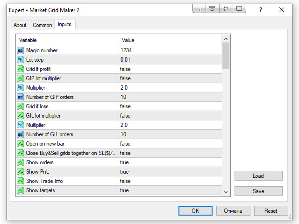Click the Grid if profit boolean icon
Viewport: 299px width, 224px height.
tap(21, 69)
